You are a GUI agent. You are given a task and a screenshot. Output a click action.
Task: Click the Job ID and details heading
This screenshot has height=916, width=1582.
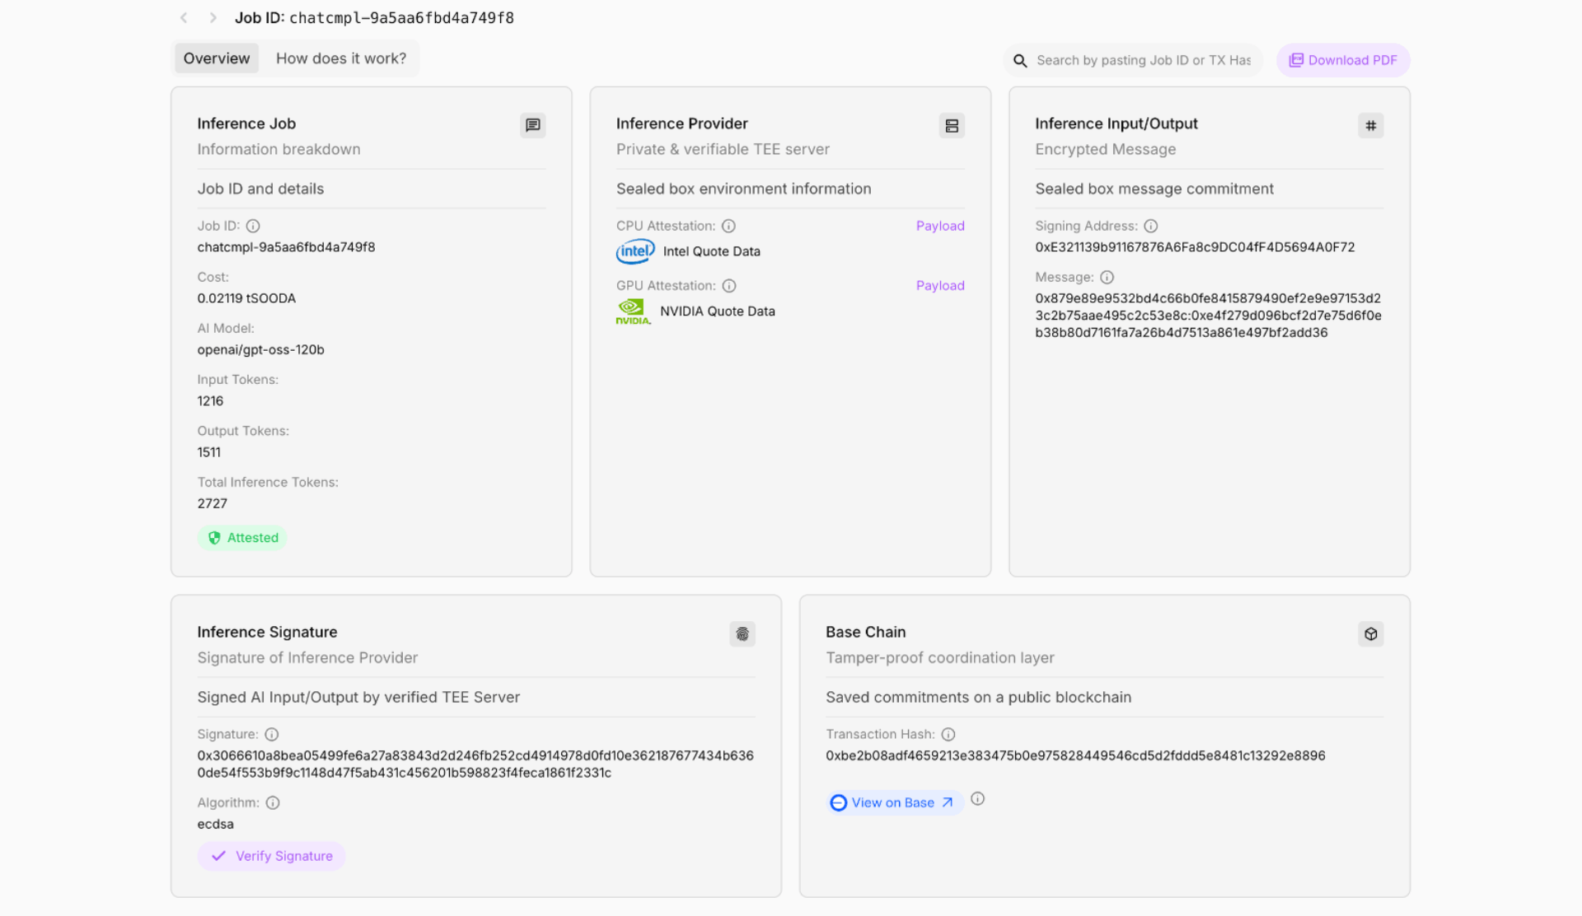pyautogui.click(x=260, y=189)
